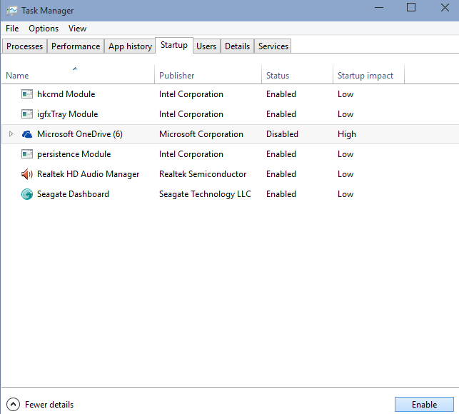Collapse view with Fewer details arrow
The height and width of the screenshot is (414, 459).
point(13,405)
